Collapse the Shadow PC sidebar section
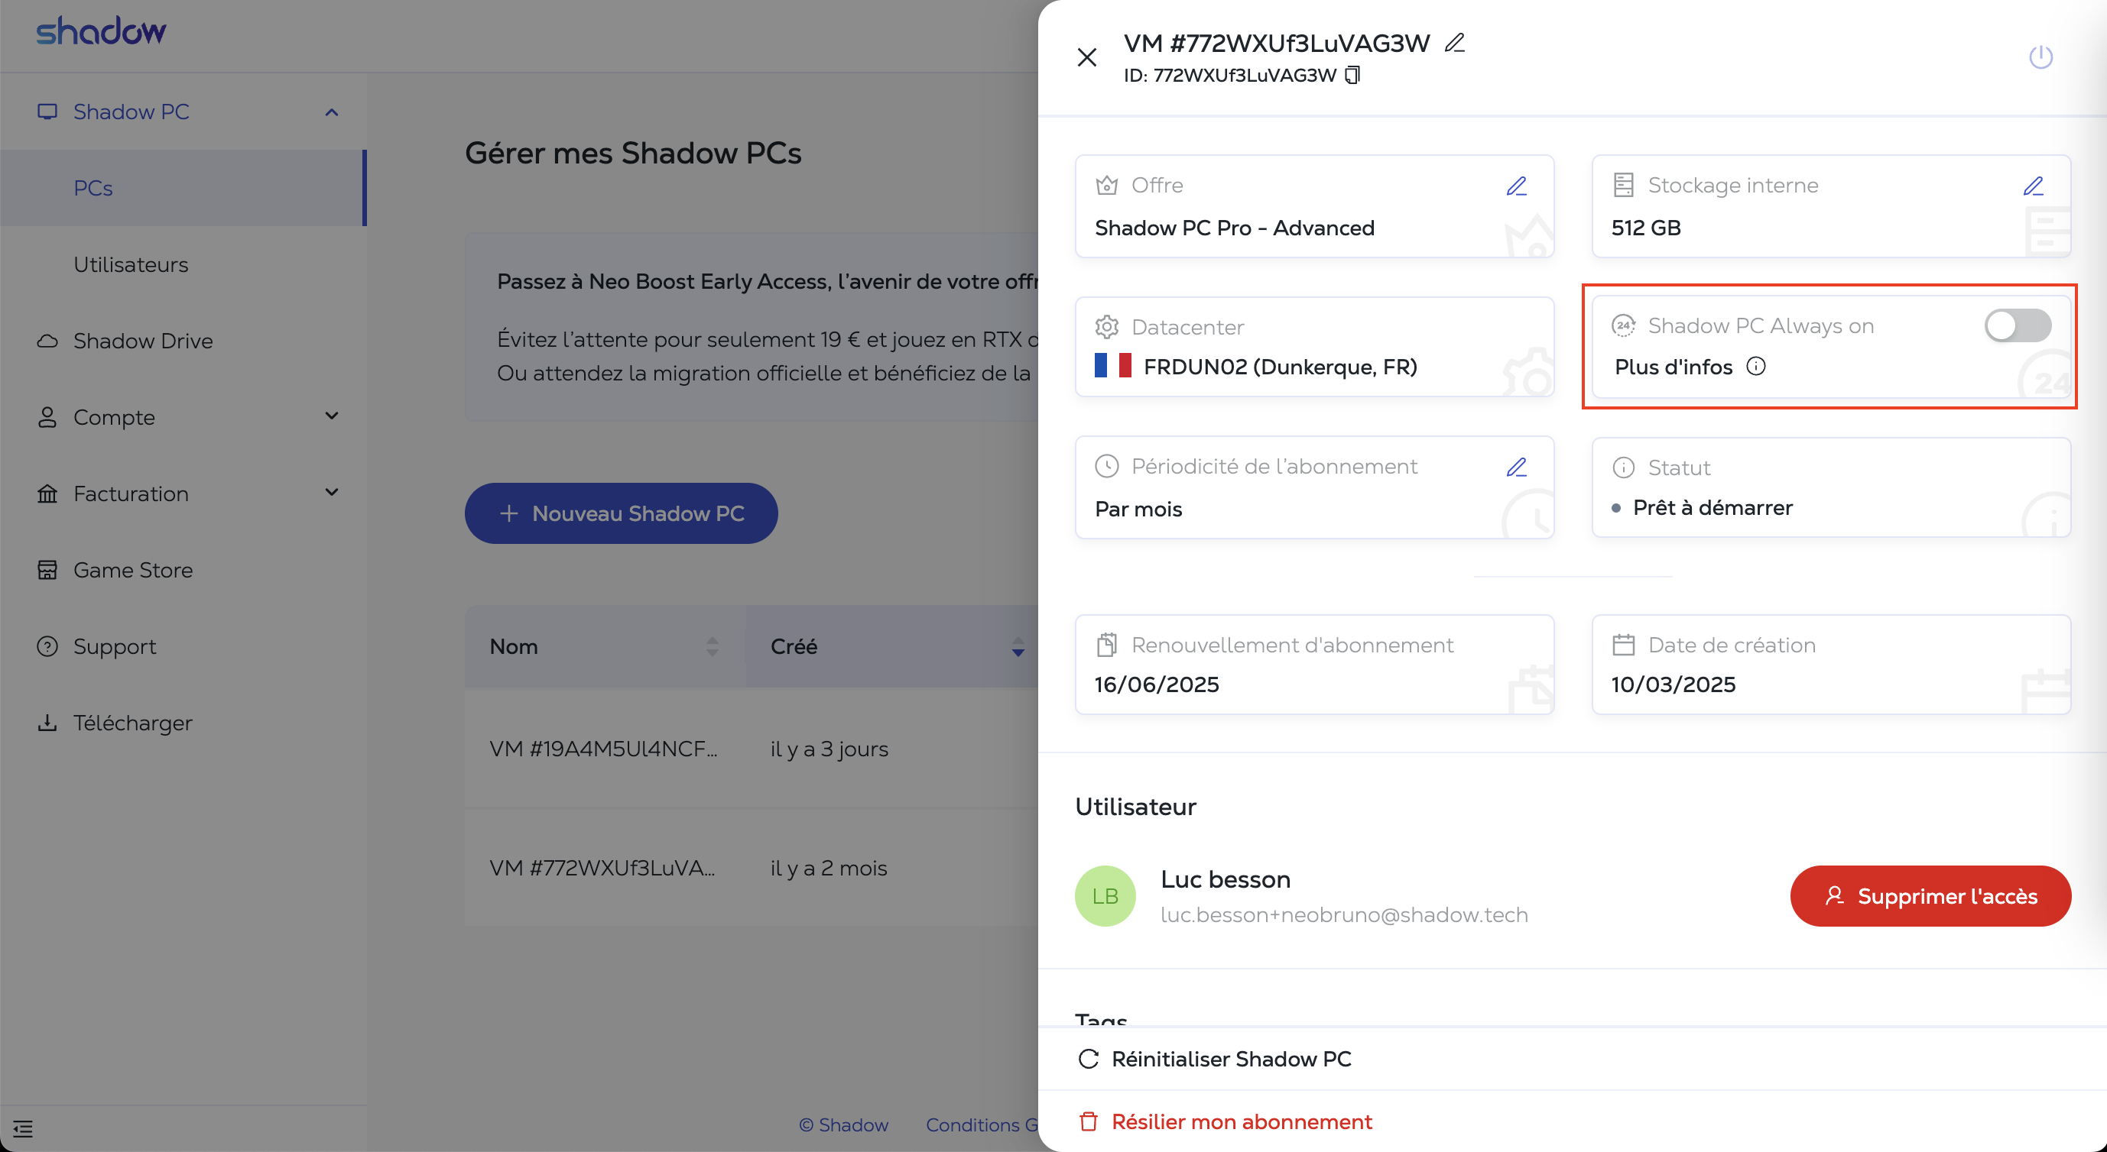Screen dimensions: 2107x1152 (331, 112)
